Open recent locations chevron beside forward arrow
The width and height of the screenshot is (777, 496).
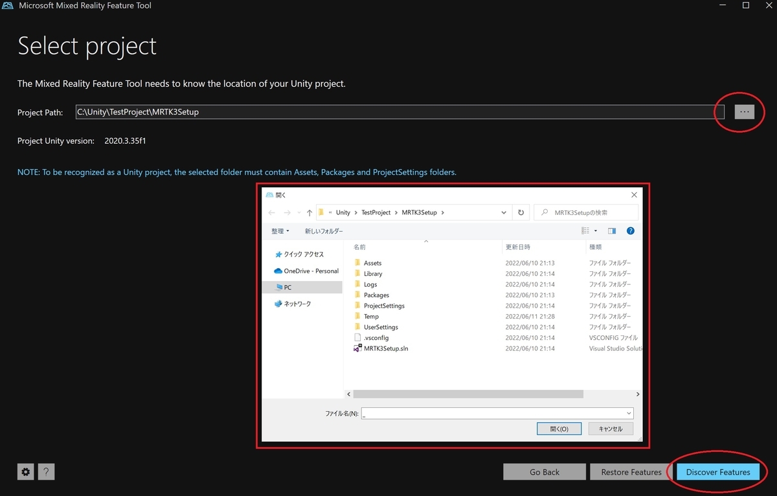[298, 212]
